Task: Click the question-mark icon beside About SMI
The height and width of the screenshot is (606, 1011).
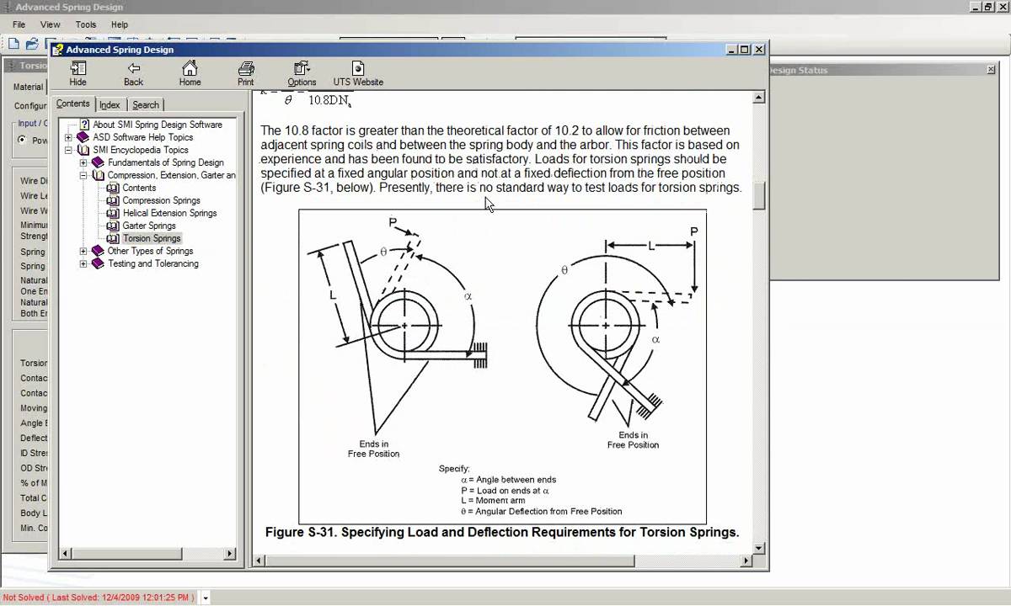Action: [x=84, y=125]
